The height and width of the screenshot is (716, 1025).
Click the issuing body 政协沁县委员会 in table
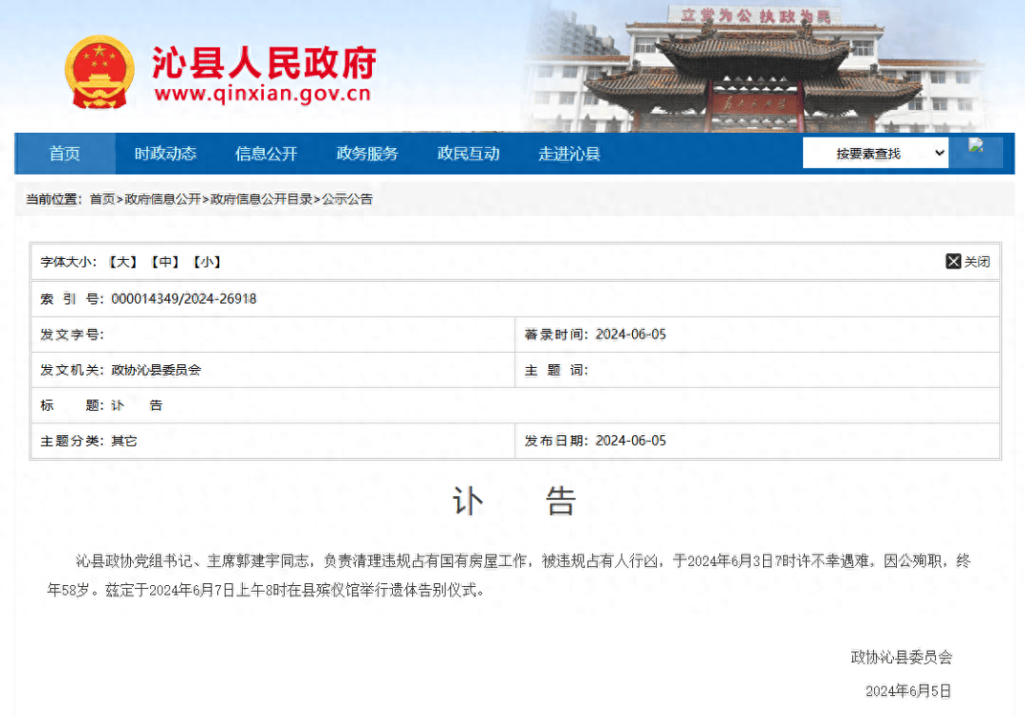click(x=157, y=370)
